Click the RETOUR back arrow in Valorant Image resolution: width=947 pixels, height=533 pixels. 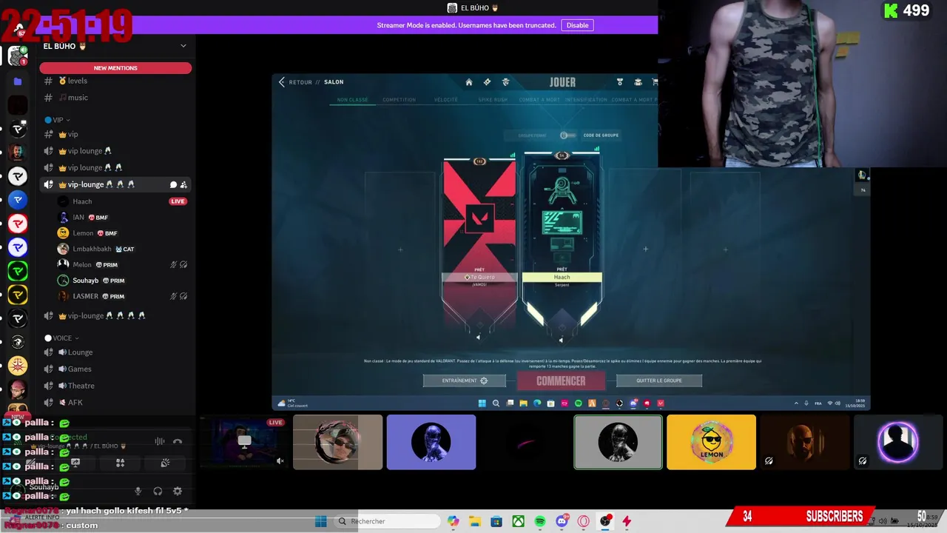point(282,82)
